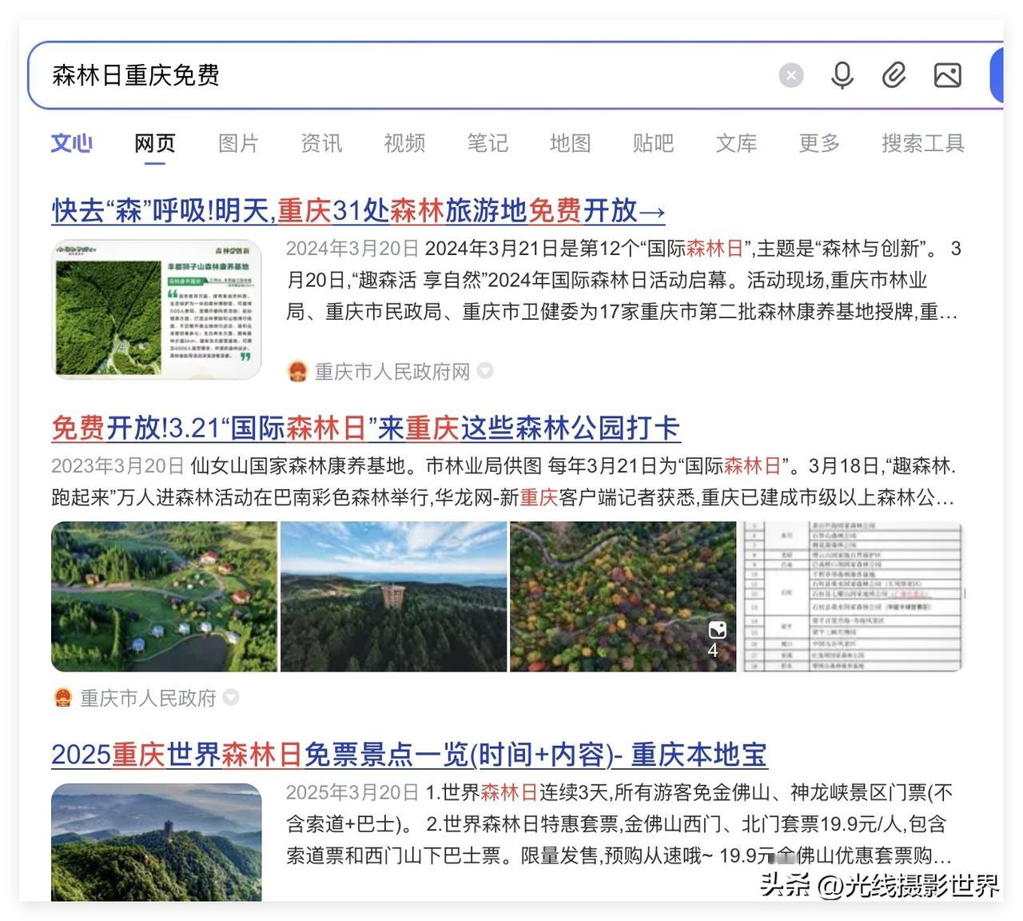Clear the search box text
Image resolution: width=1023 pixels, height=921 pixels.
pos(790,75)
